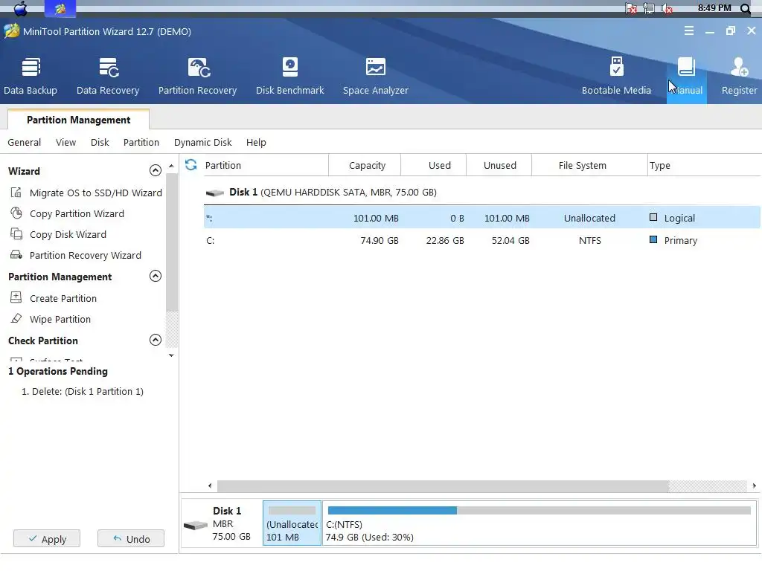Open the Space Analyzer tool
The image size is (762, 571).
(376, 77)
